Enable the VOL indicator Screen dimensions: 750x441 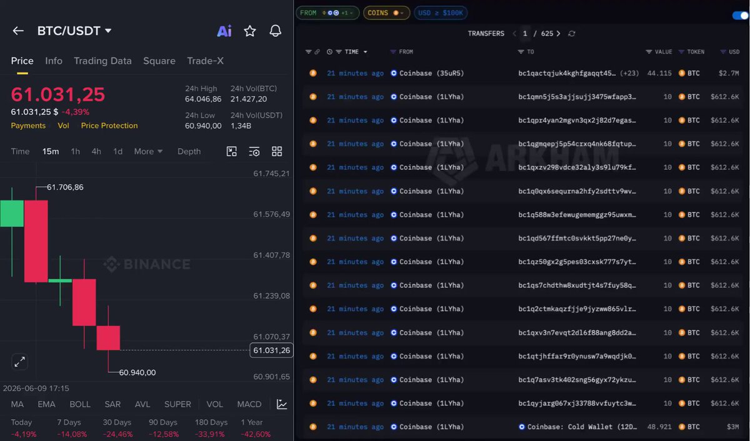pos(214,404)
